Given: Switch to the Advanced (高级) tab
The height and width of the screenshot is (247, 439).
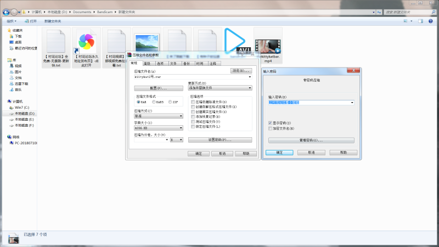Looking at the screenshot, I should (x=147, y=64).
